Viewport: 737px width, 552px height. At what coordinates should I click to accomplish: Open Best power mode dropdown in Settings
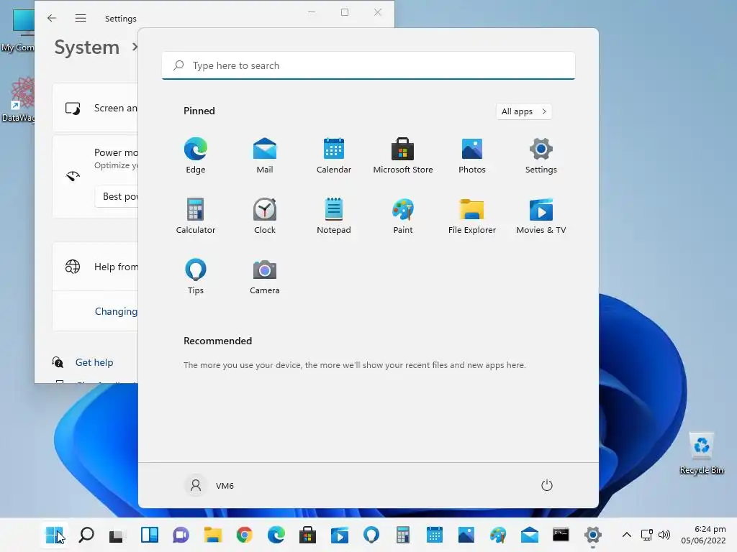point(117,196)
